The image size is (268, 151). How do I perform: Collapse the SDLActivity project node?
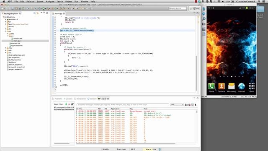click(x=3, y=17)
